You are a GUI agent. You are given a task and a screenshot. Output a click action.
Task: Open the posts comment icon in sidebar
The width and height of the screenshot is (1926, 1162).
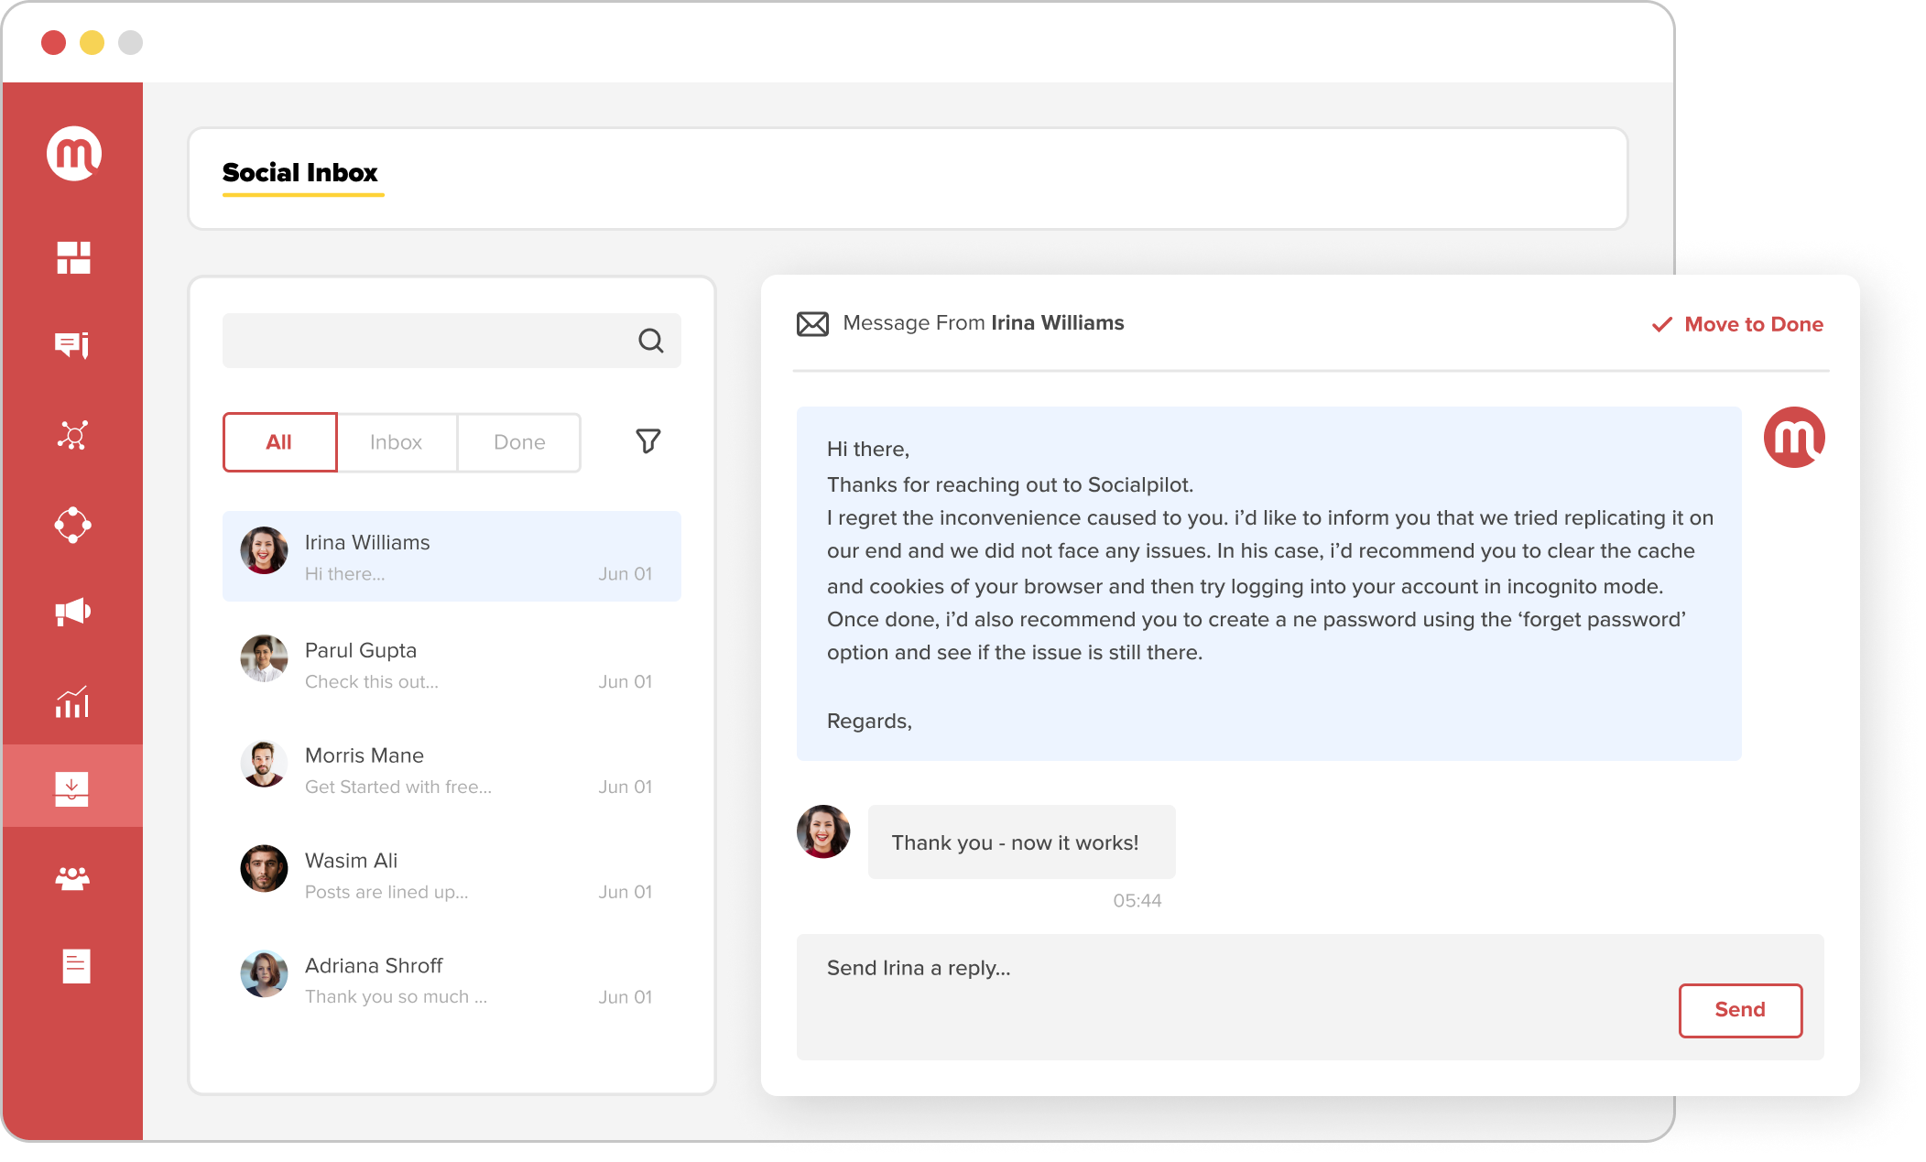tap(72, 345)
